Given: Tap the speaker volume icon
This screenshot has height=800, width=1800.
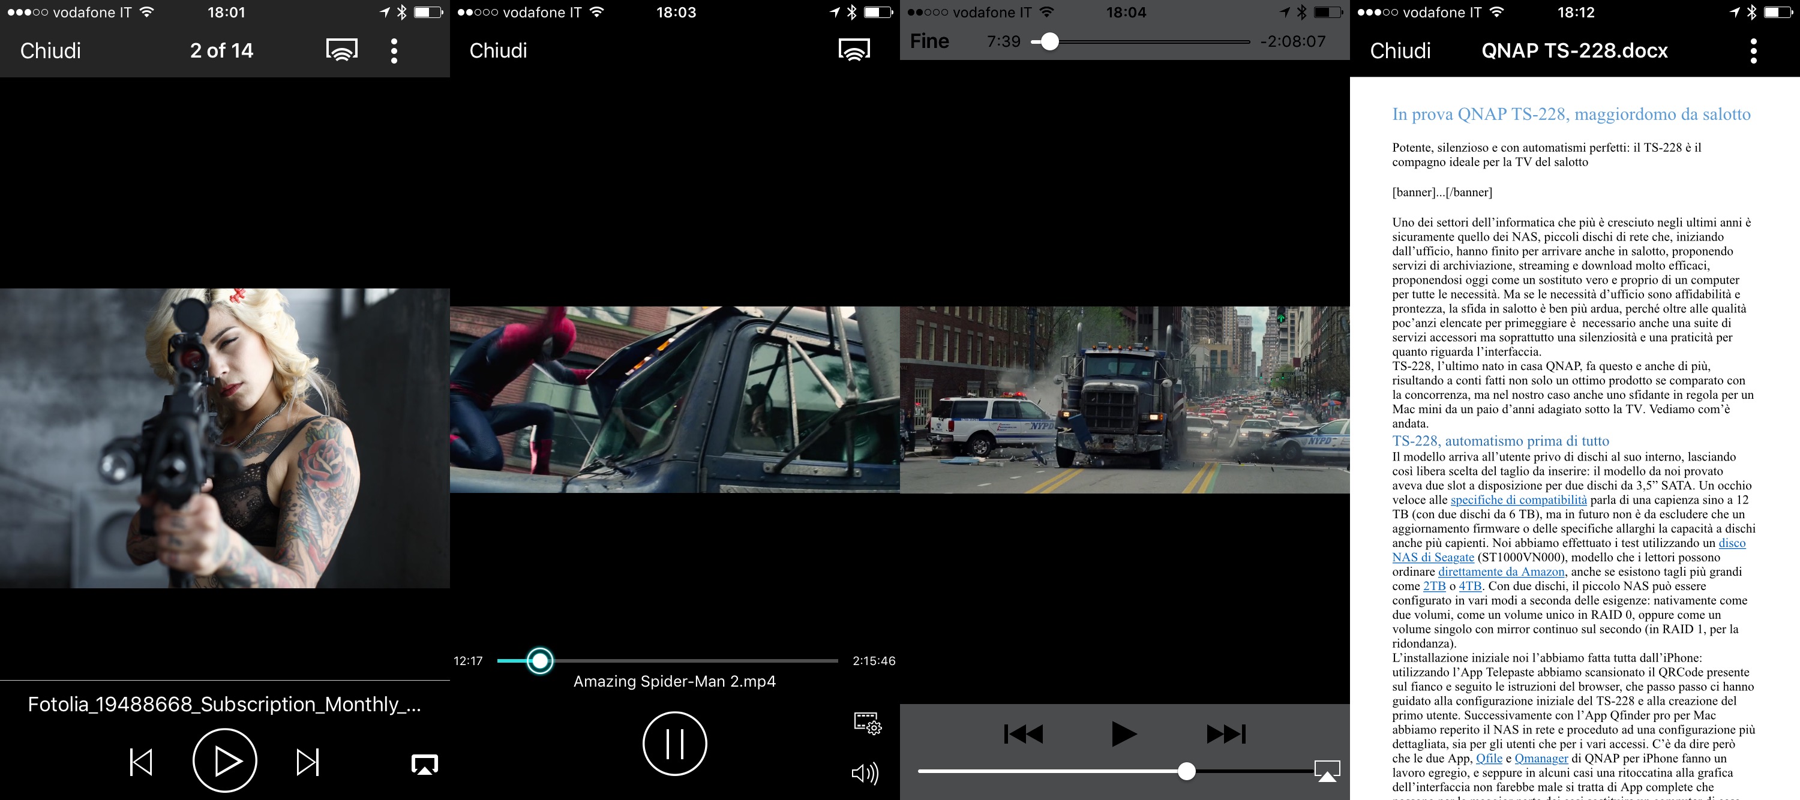Looking at the screenshot, I should (x=865, y=773).
